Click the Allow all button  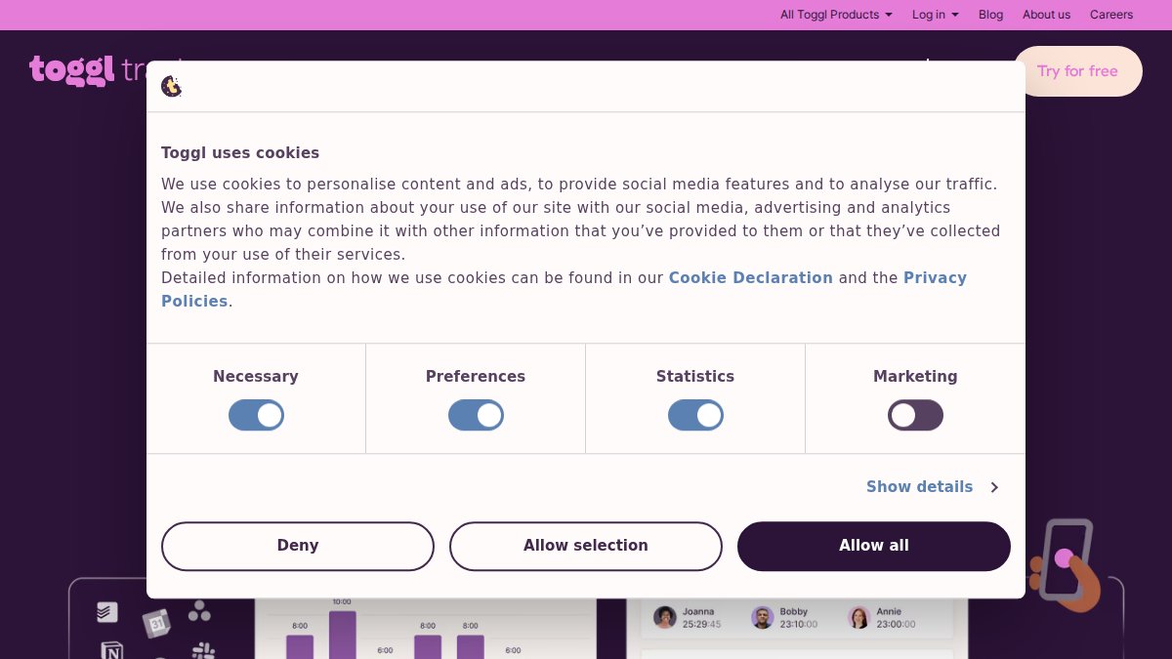873,546
